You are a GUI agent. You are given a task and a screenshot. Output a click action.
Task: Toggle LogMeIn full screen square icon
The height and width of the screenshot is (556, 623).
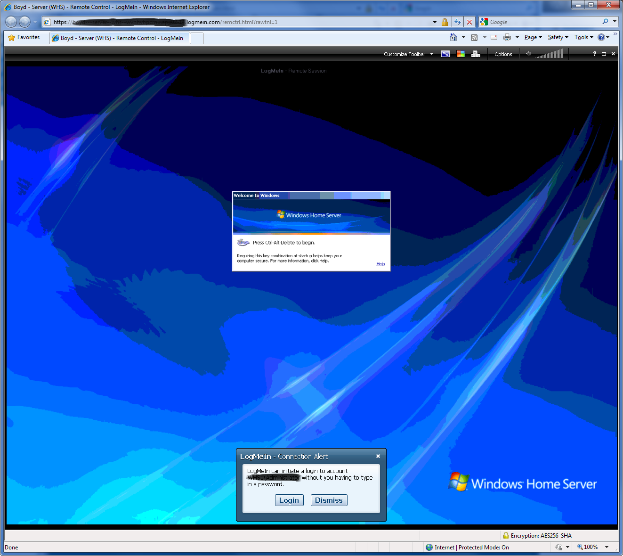(604, 54)
